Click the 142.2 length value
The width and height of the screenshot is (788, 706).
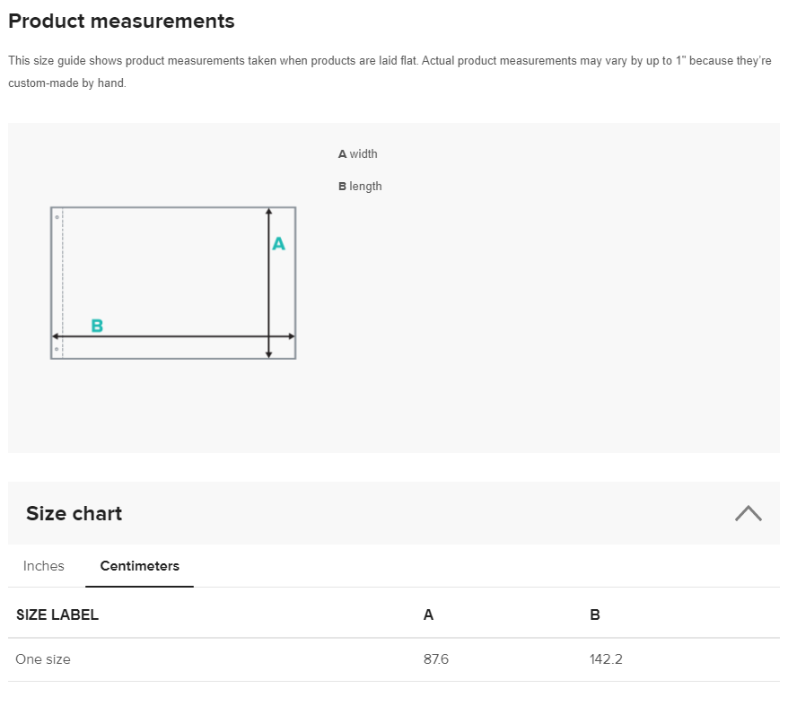tap(606, 659)
